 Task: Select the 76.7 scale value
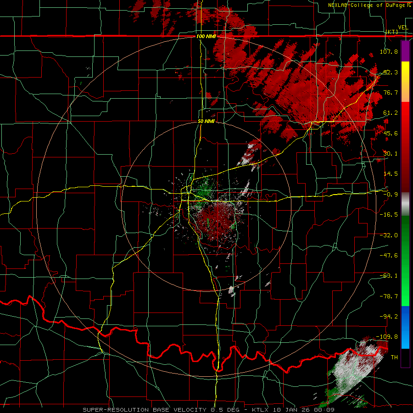point(391,92)
